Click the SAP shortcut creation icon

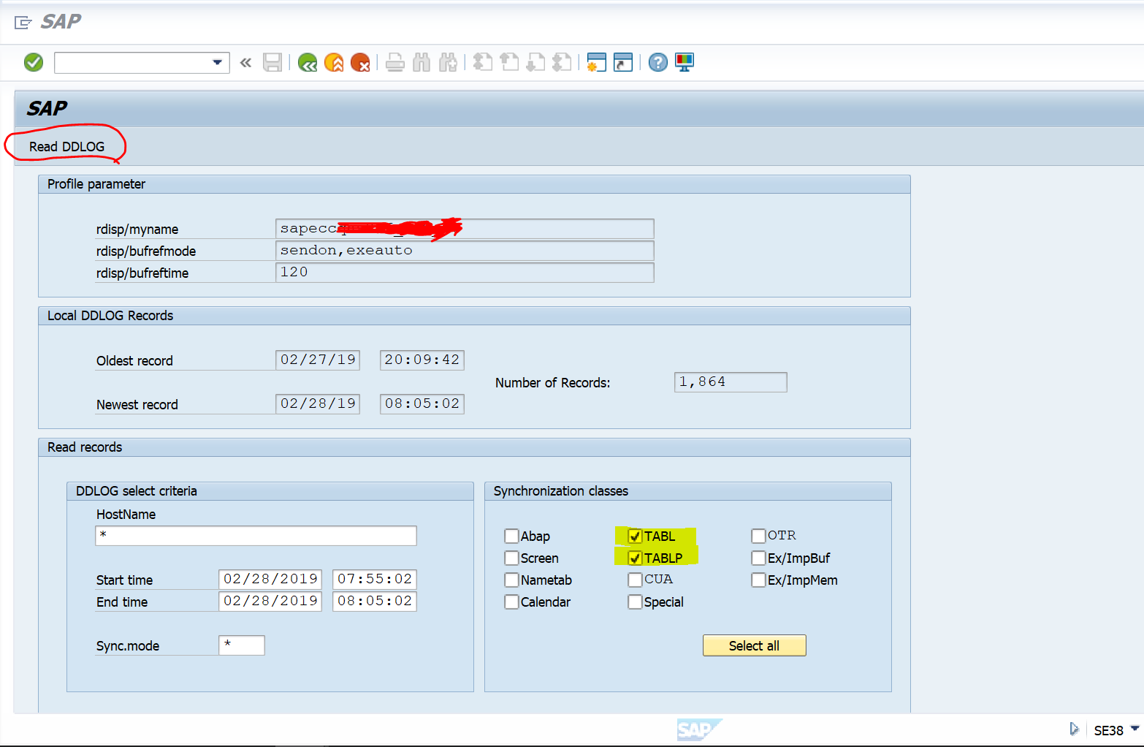tap(622, 62)
